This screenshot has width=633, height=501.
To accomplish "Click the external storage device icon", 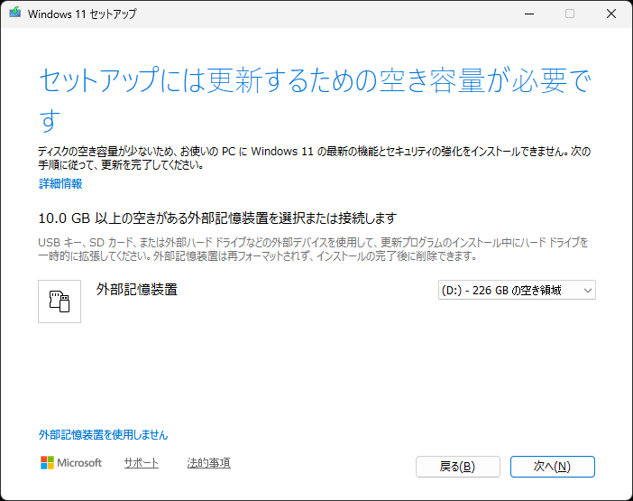I will tap(60, 302).
